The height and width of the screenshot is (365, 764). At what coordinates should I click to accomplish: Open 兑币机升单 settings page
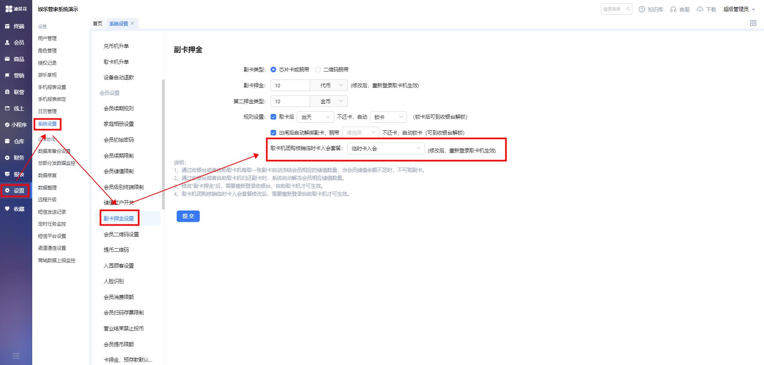pyautogui.click(x=116, y=46)
